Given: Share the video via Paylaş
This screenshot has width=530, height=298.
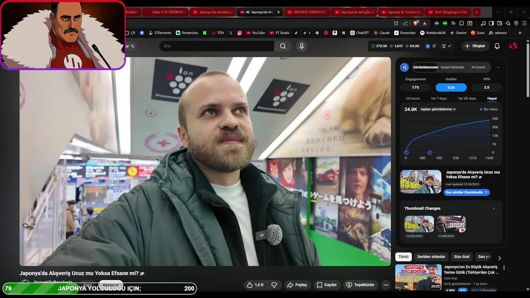Looking at the screenshot, I should point(297,285).
